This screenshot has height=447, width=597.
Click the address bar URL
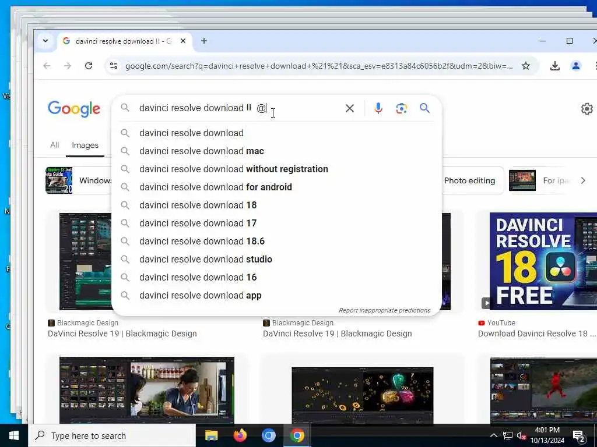click(319, 66)
